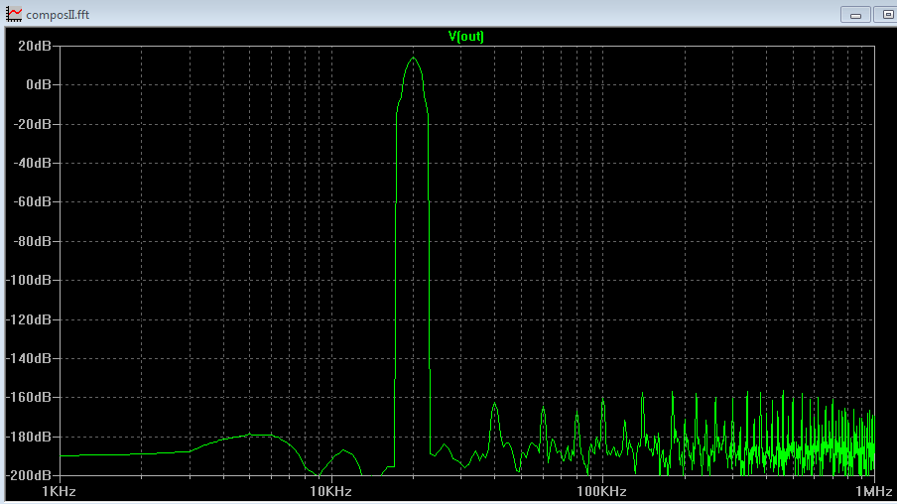
Task: Click the 1MHz frequency axis label
Action: click(x=873, y=491)
